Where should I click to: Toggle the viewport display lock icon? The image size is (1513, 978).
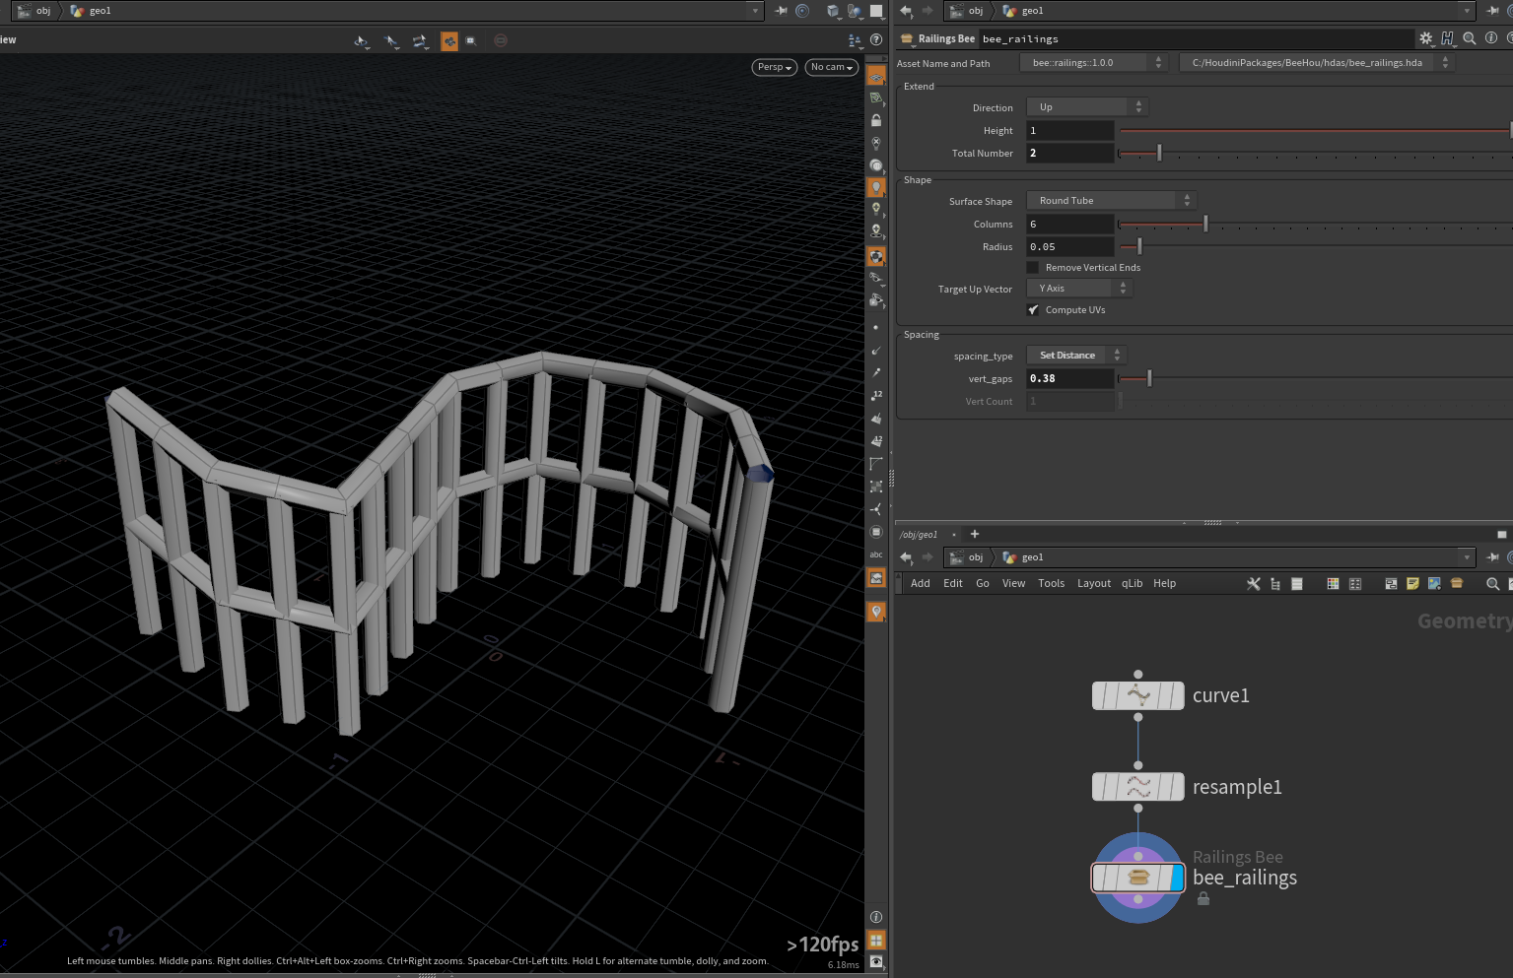[876, 120]
